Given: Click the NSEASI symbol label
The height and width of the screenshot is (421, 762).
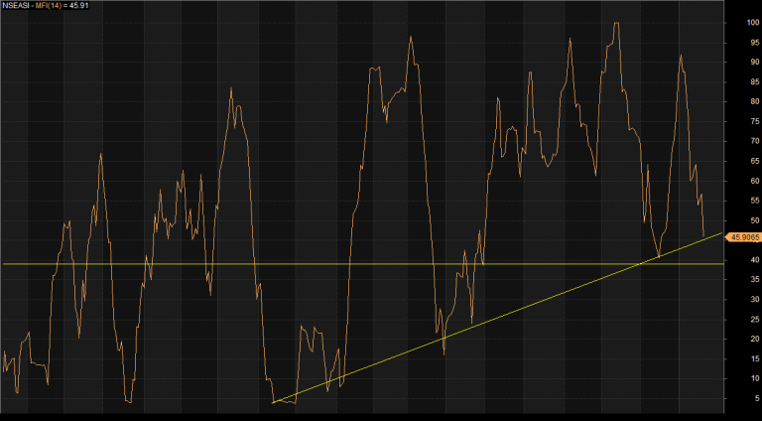Looking at the screenshot, I should (x=14, y=6).
